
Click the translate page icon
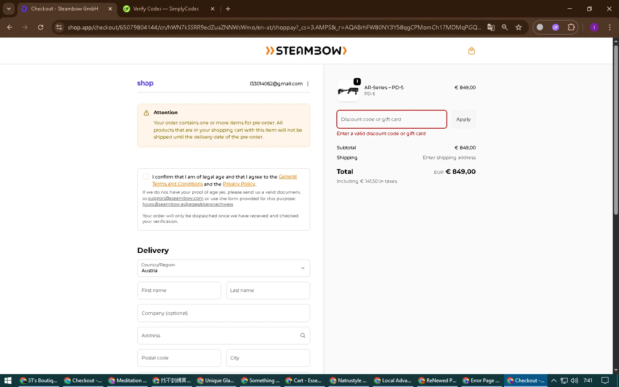tap(491, 27)
